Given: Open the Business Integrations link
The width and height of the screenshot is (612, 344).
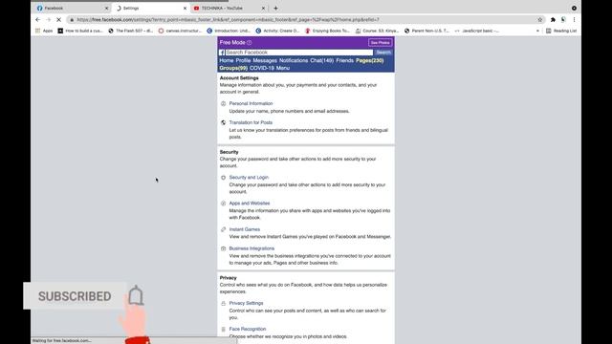Looking at the screenshot, I should (251, 248).
